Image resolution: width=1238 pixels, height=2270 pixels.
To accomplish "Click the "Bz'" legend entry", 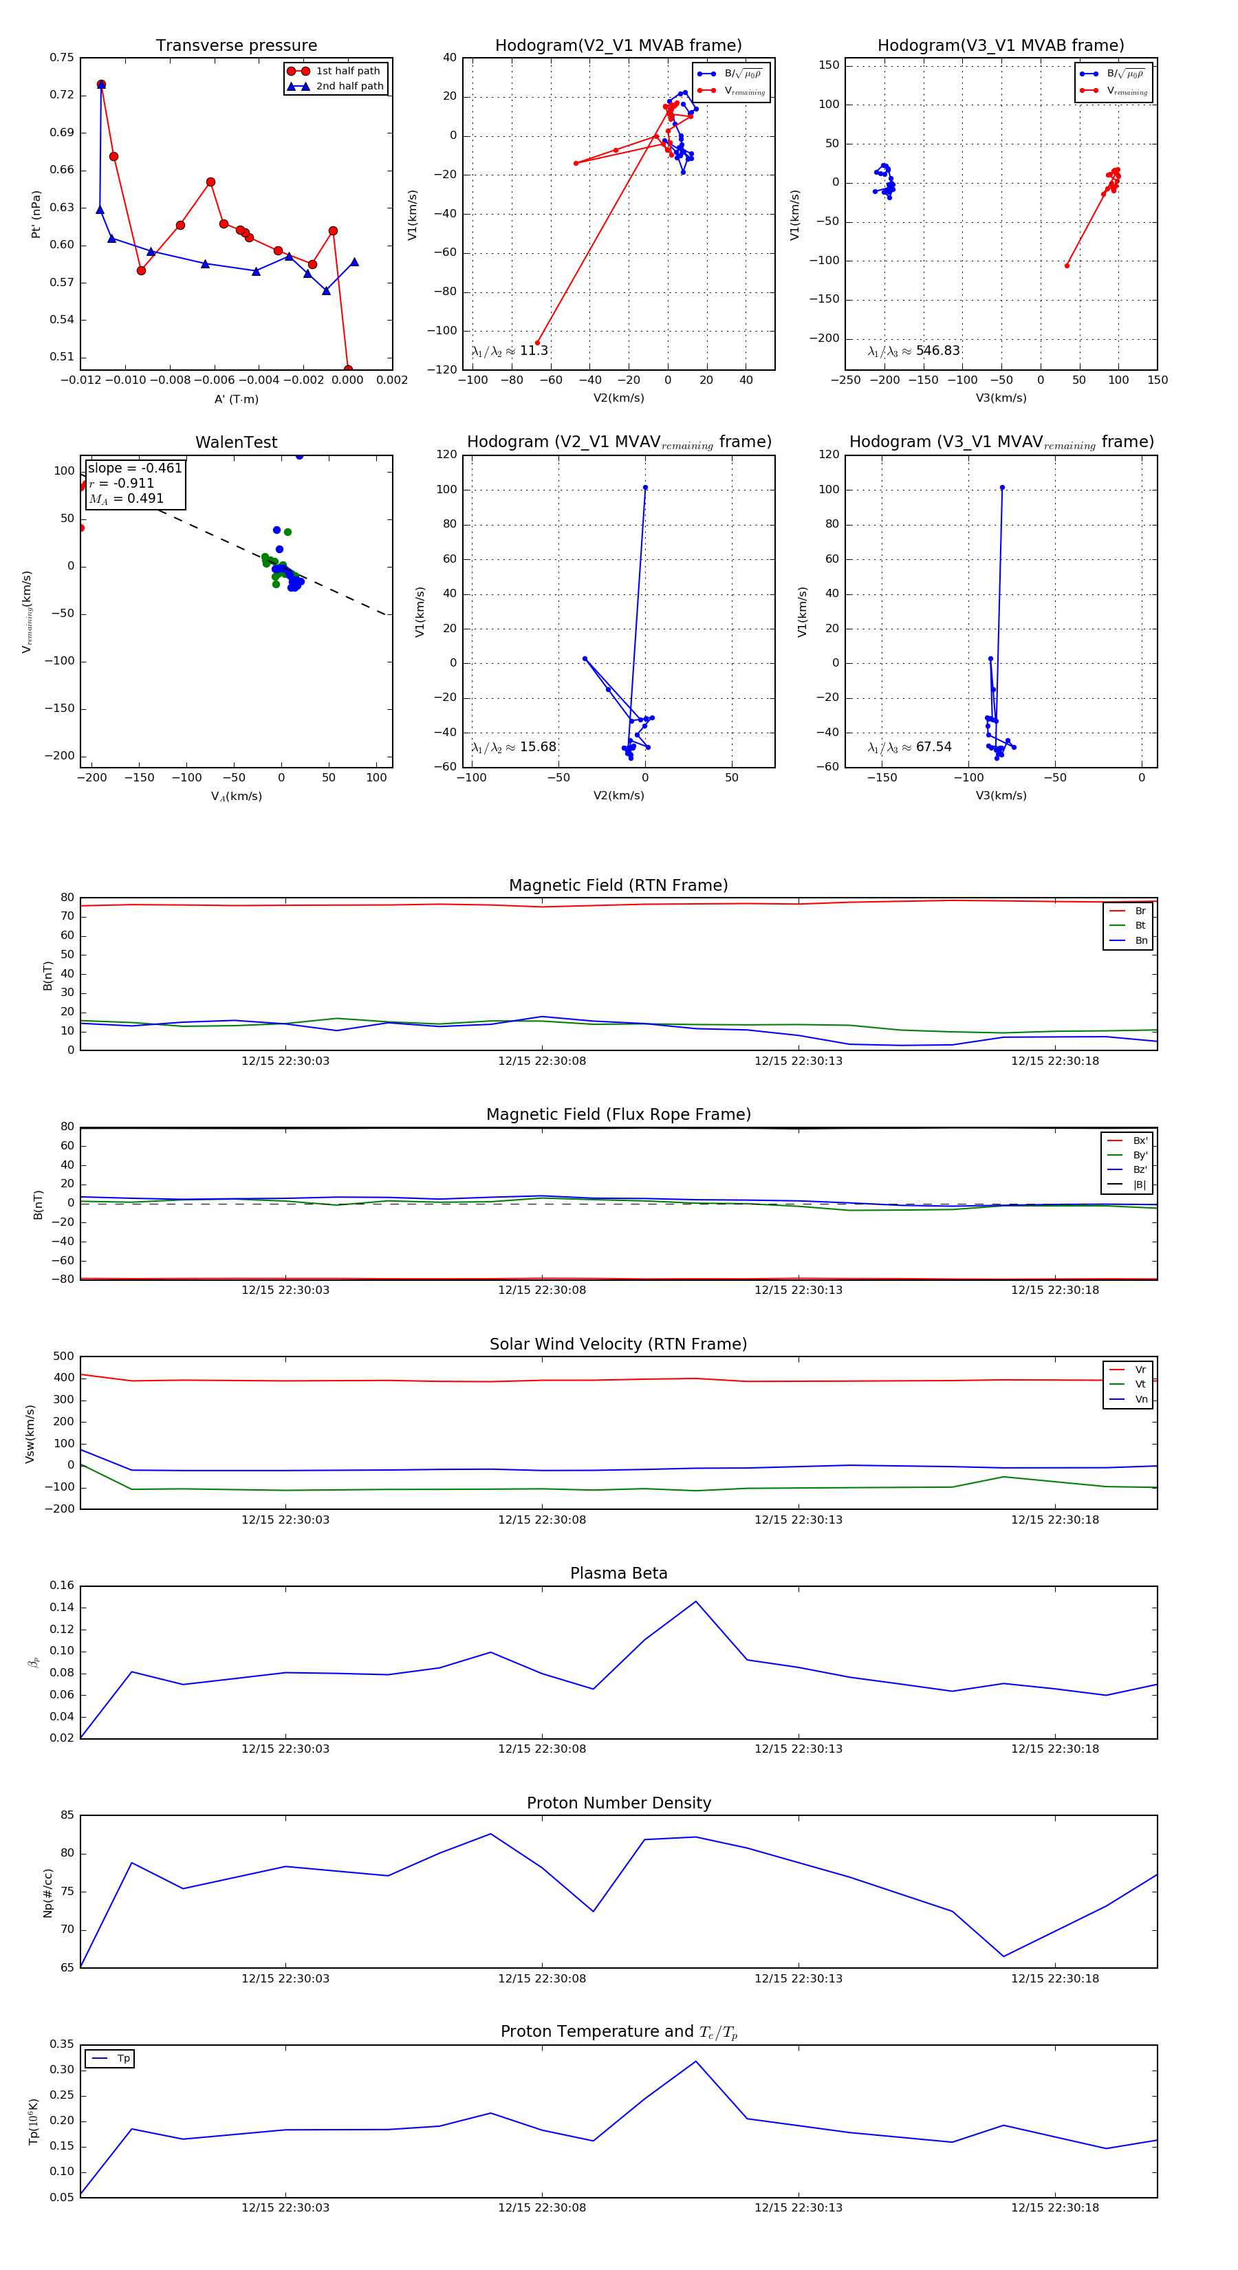I will coord(1128,1169).
